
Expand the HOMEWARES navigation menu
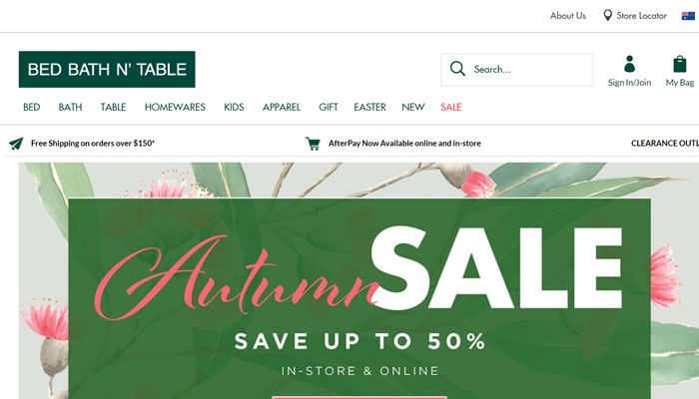tap(175, 108)
